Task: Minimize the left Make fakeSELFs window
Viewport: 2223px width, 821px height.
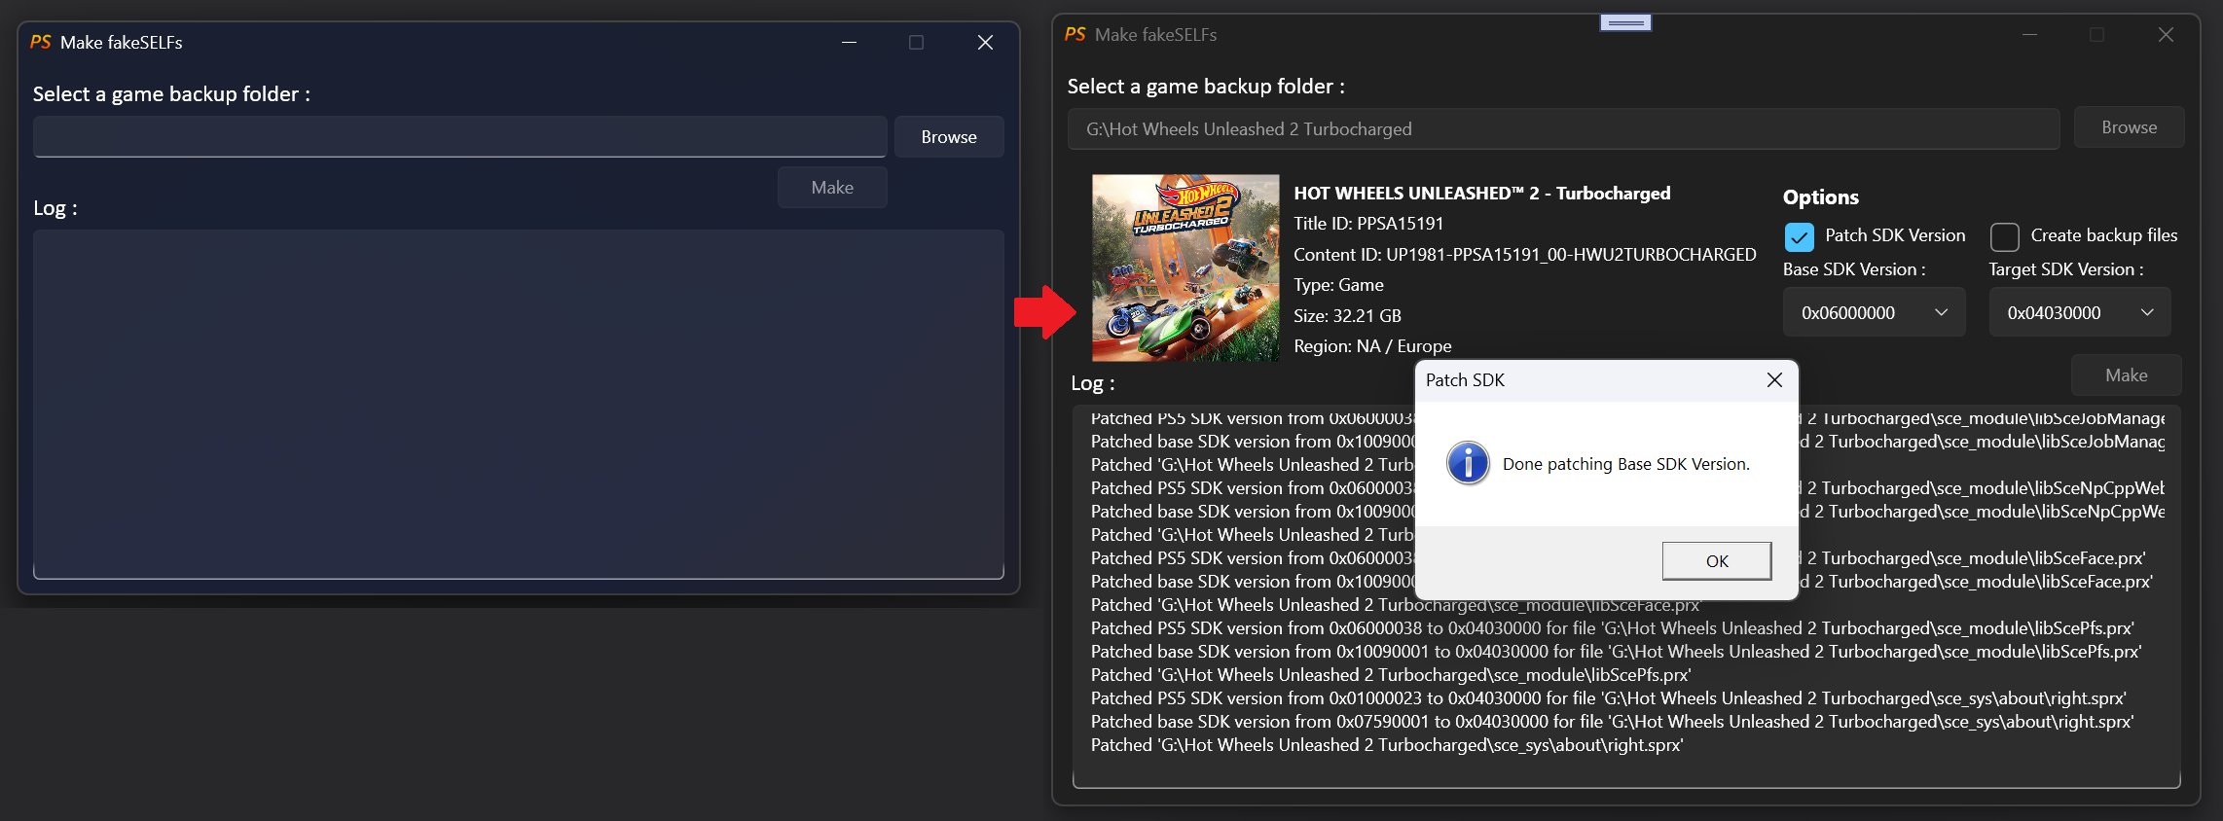Action: tap(849, 42)
